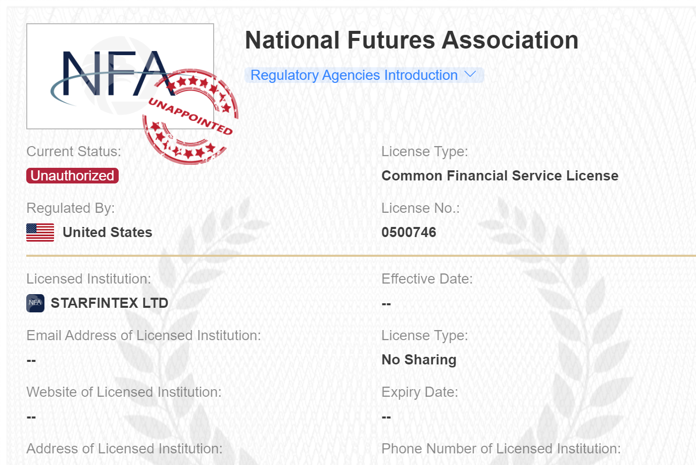
Task: Click the Effective Date label
Action: click(427, 279)
